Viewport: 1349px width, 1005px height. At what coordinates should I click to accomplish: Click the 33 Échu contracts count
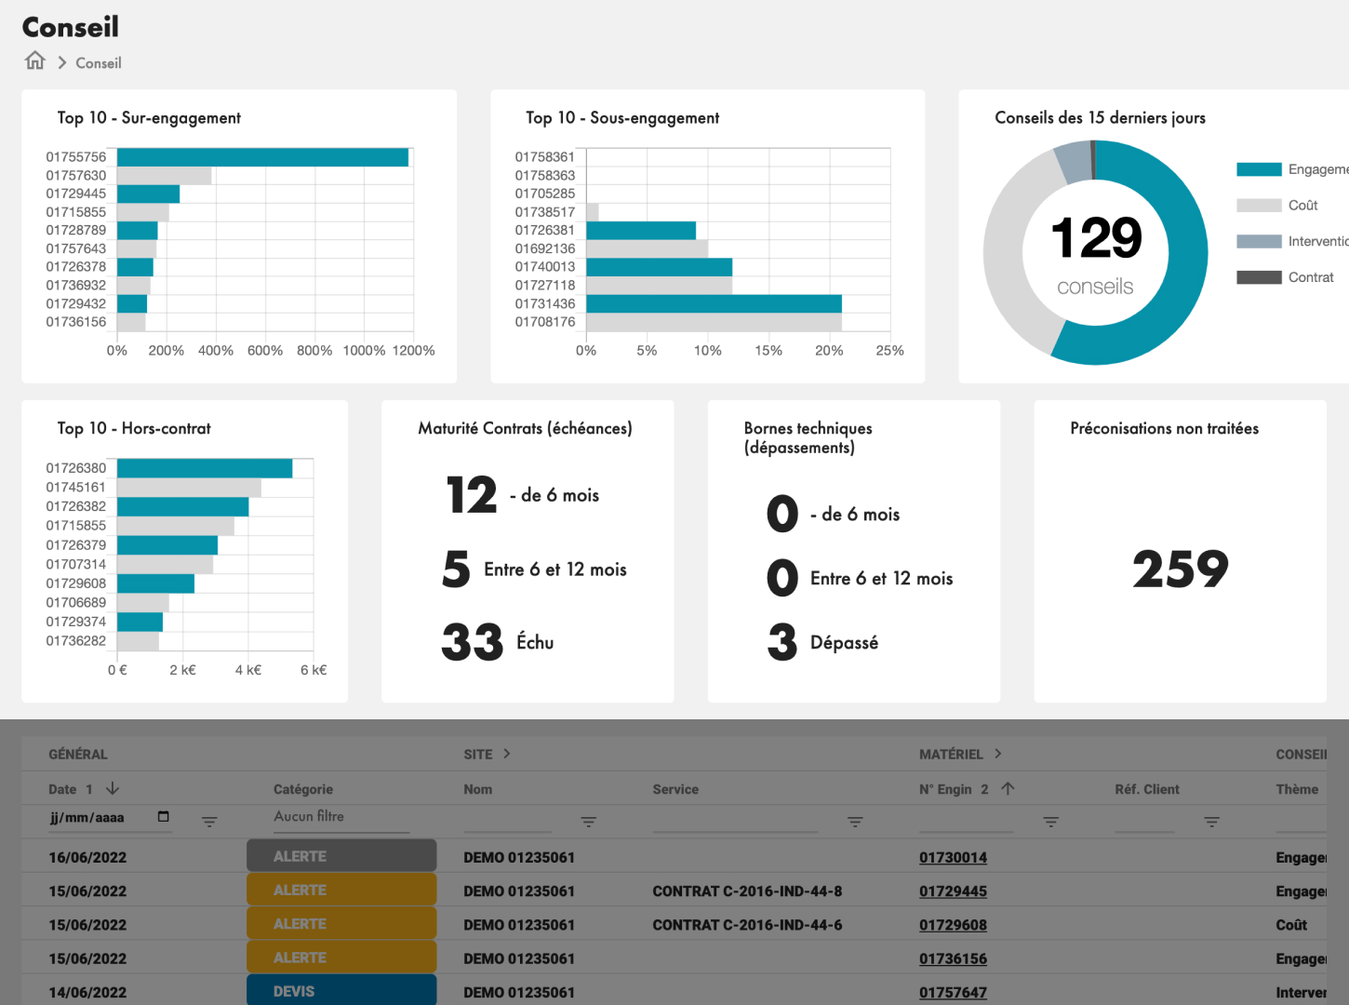tap(473, 642)
